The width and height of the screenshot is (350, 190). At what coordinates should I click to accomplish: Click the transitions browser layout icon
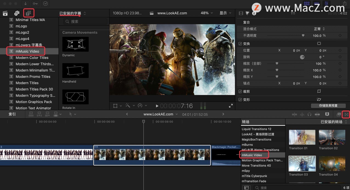click(247, 188)
